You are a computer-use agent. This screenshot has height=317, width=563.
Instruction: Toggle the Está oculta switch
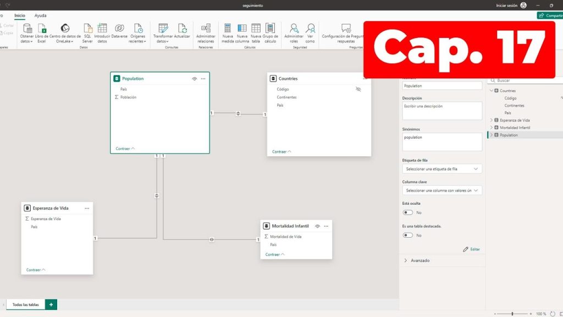(408, 212)
